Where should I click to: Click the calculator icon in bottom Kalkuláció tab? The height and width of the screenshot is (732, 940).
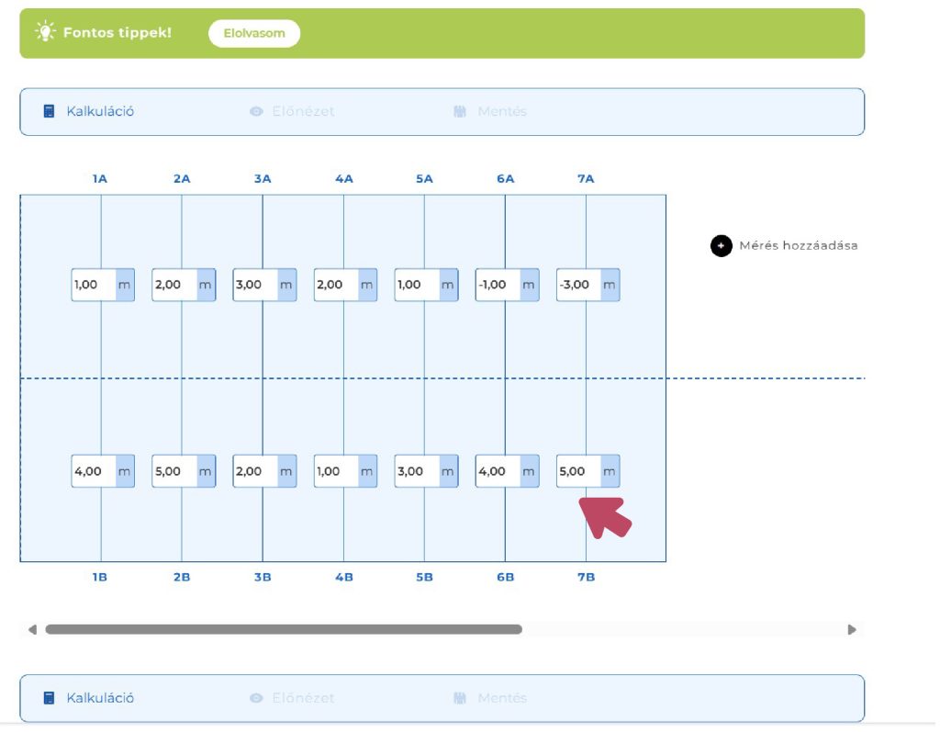click(50, 698)
